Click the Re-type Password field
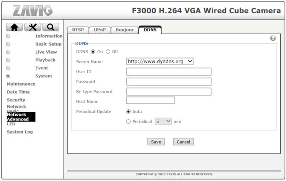 169,92
